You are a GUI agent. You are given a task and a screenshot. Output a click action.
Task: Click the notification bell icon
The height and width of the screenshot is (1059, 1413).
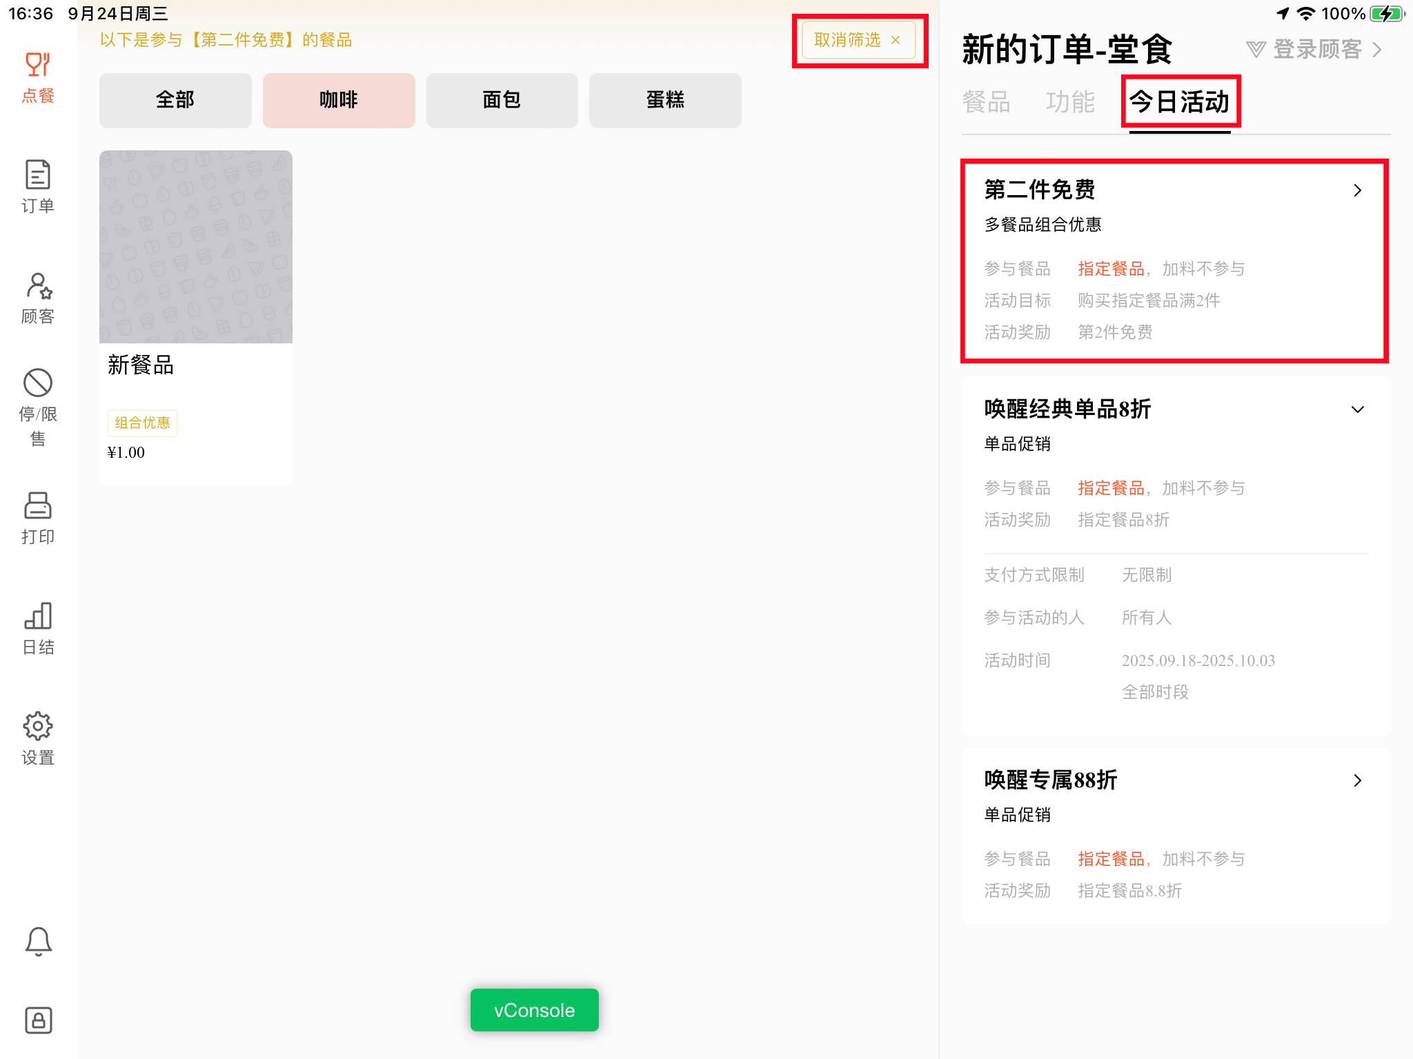point(38,941)
